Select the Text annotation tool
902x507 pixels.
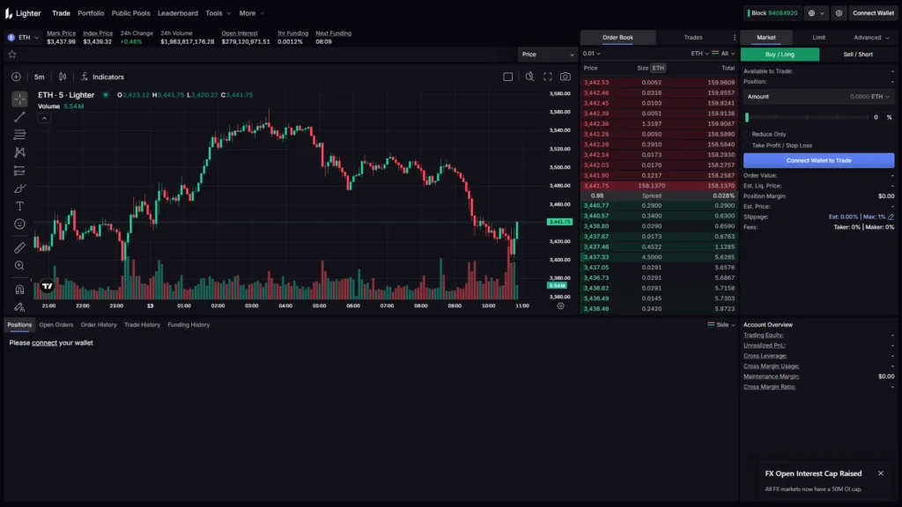coord(19,206)
